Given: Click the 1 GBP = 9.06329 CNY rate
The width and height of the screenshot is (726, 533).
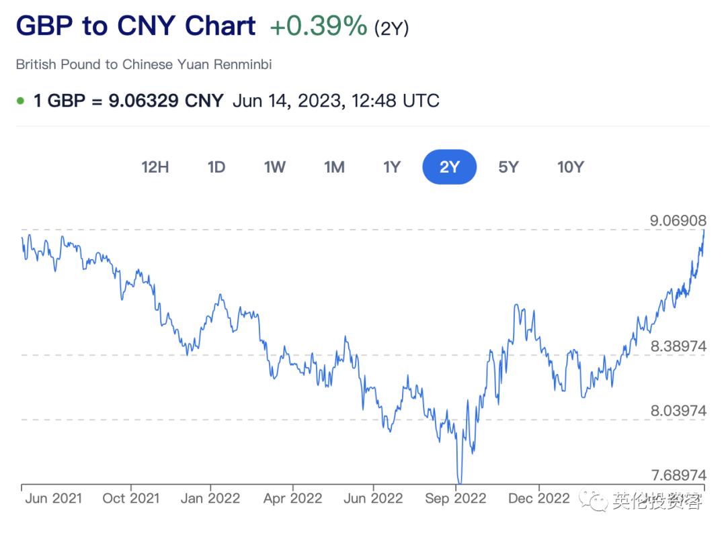Looking at the screenshot, I should click(x=128, y=101).
